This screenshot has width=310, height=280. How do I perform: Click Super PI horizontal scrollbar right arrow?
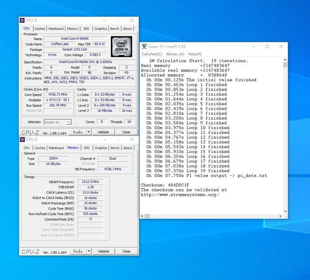pos(280,216)
